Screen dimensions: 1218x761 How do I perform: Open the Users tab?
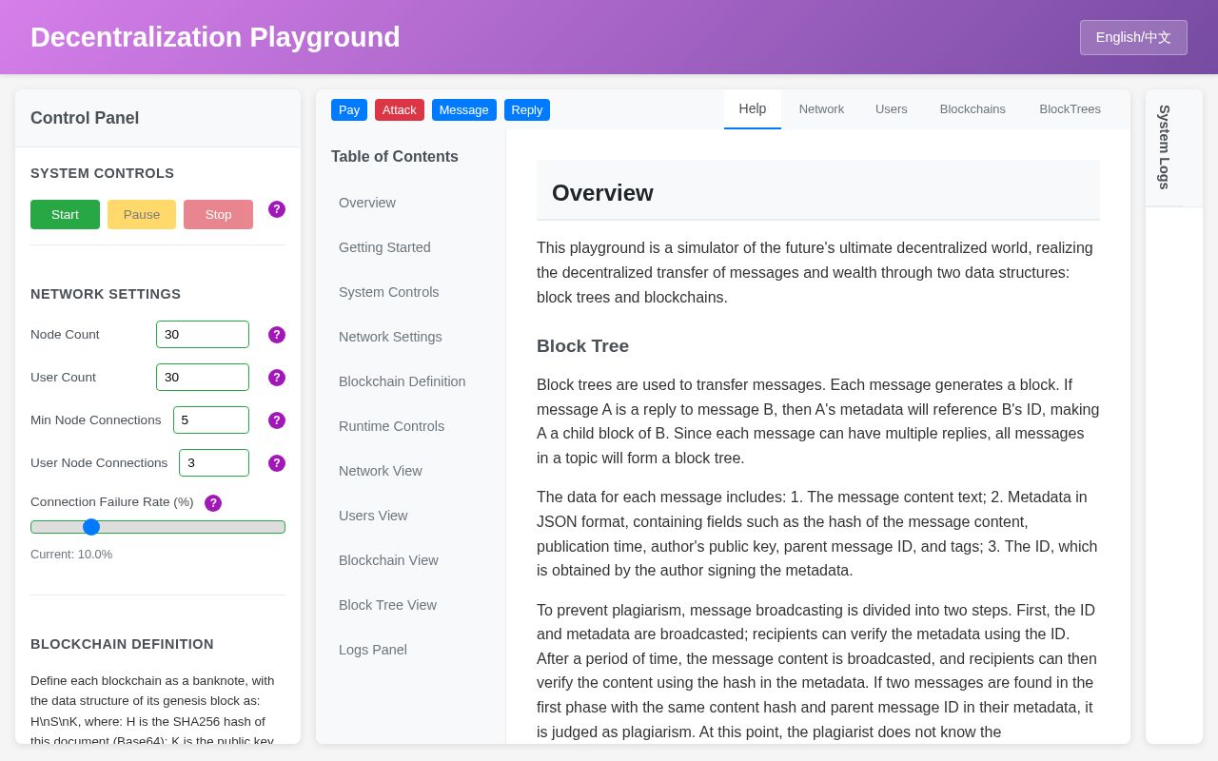[x=892, y=109]
